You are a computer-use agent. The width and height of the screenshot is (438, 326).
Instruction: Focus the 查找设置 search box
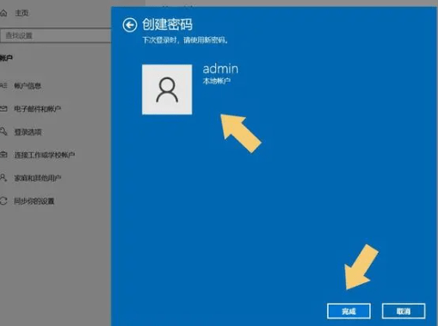(x=56, y=36)
